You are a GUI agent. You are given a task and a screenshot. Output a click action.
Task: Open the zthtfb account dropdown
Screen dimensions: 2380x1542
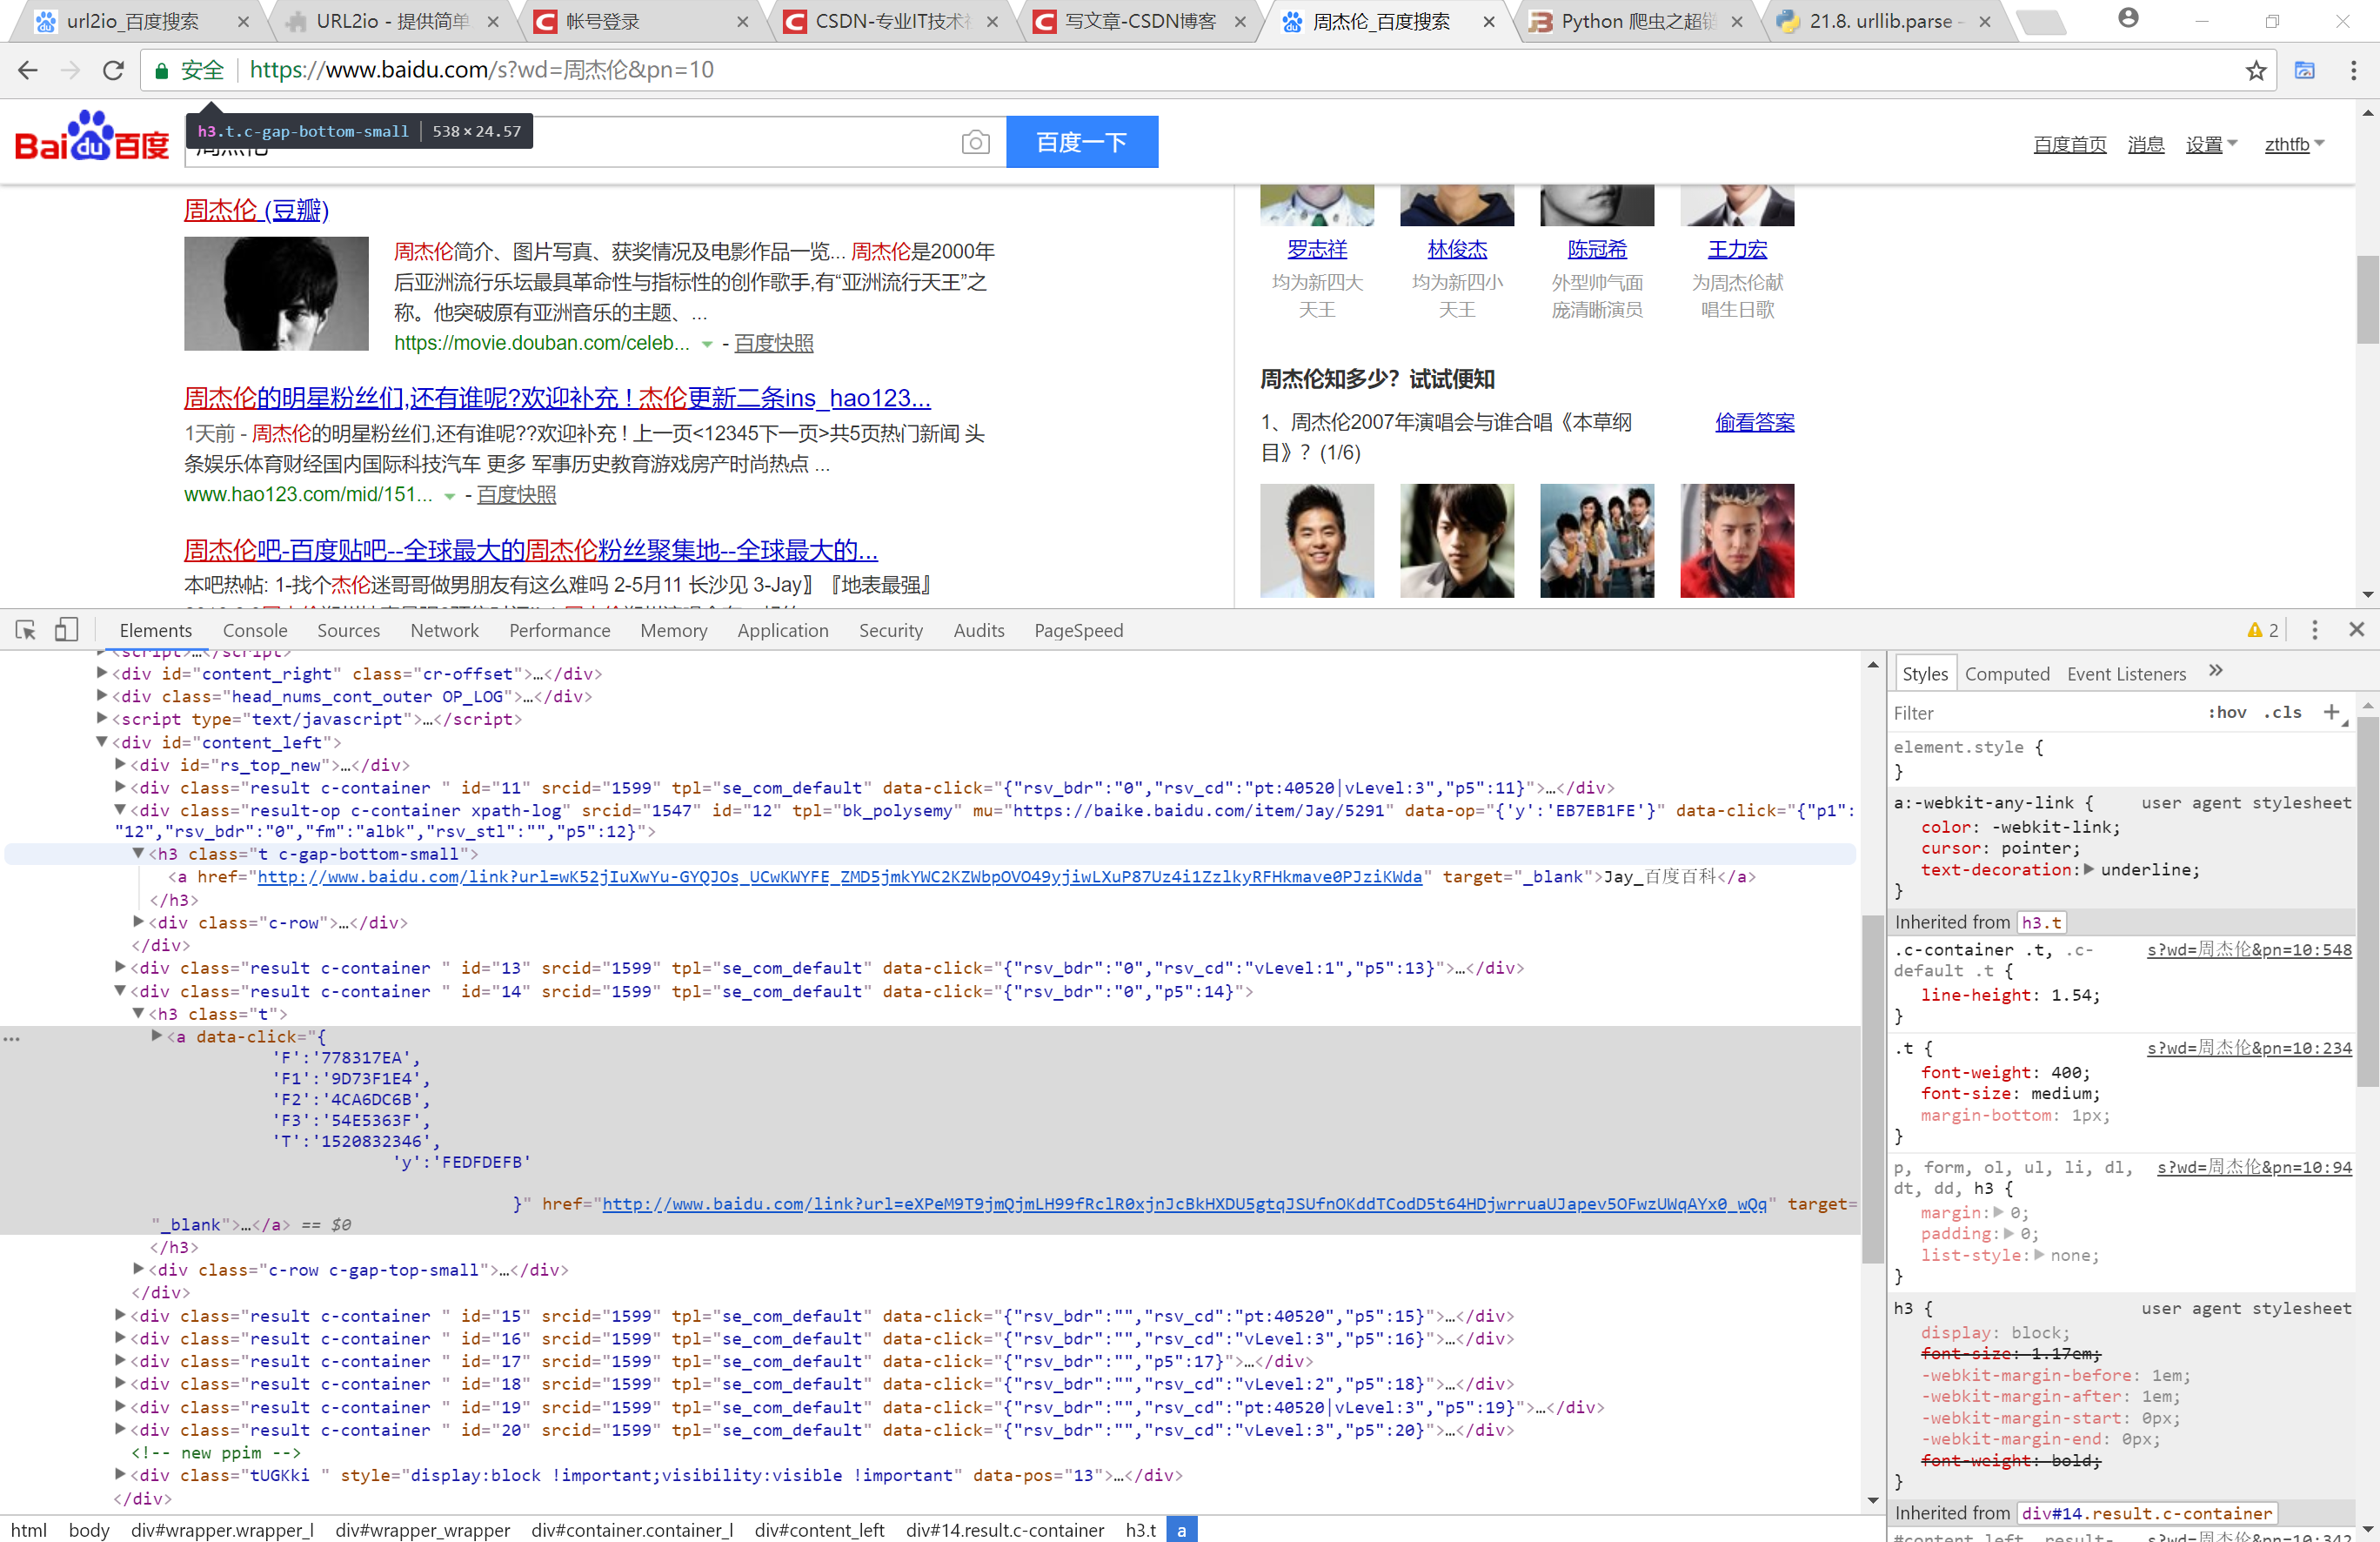click(2294, 145)
